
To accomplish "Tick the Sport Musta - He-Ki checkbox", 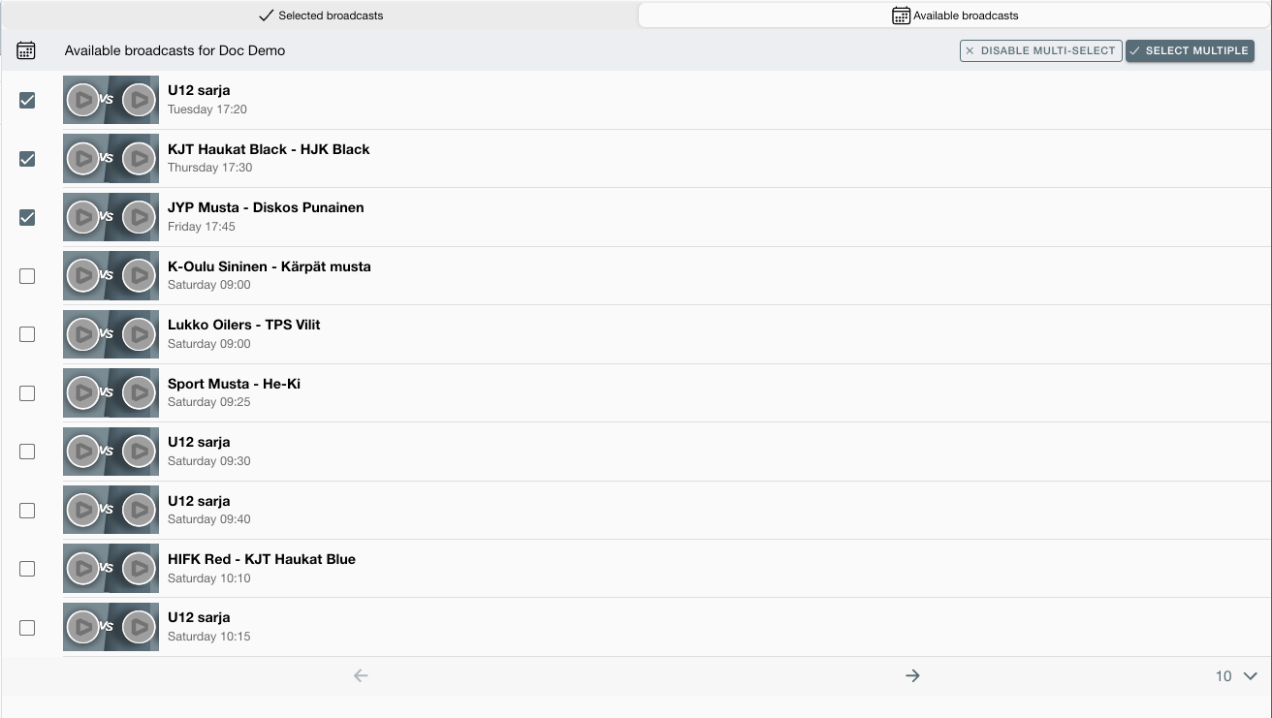I will (x=27, y=393).
